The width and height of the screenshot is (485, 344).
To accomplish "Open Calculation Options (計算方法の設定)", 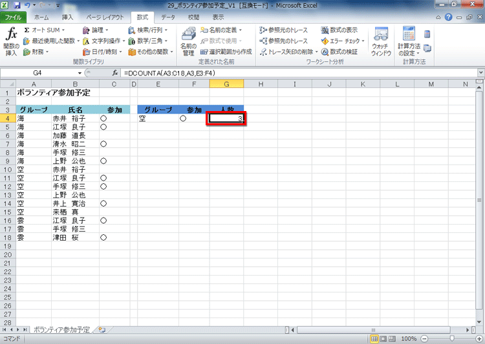I will click(409, 42).
